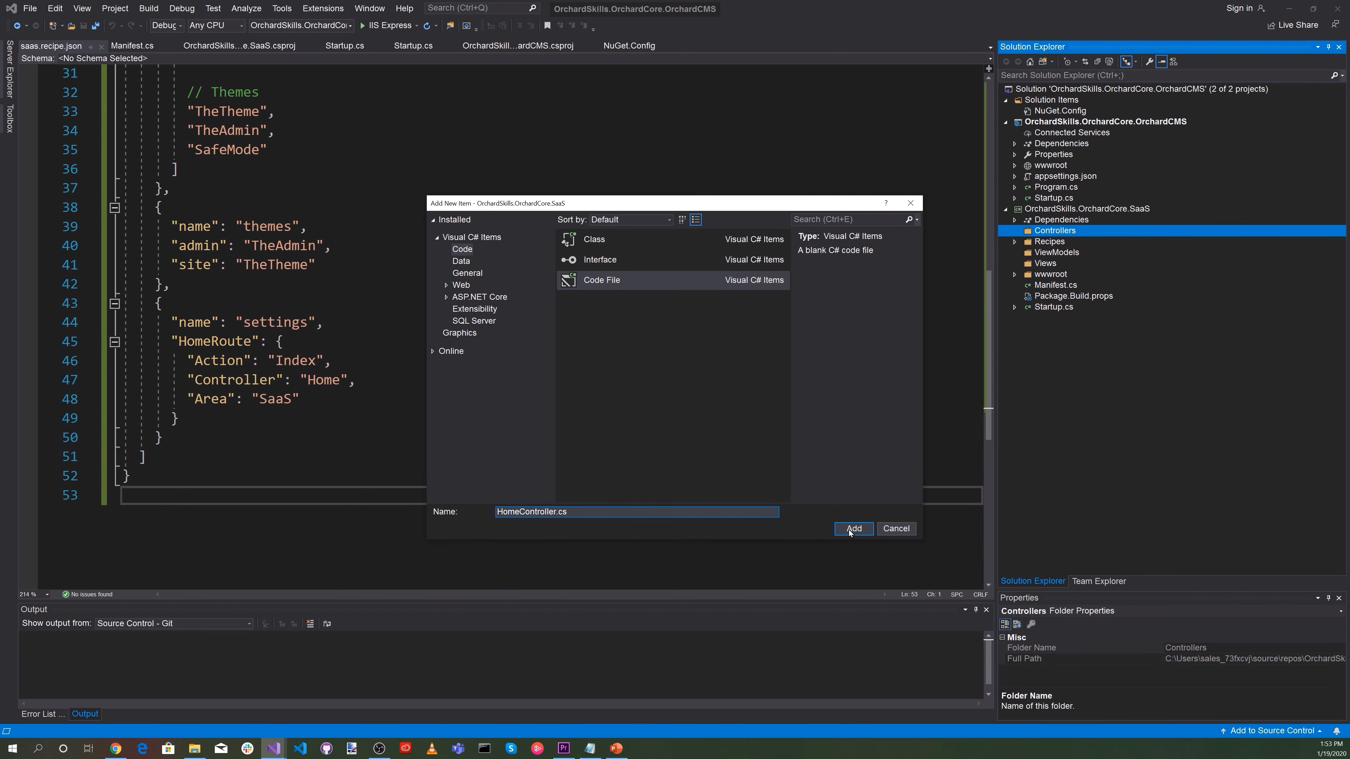This screenshot has width=1350, height=759.
Task: Open Visual Studio Code from the taskbar
Action: coord(300,748)
